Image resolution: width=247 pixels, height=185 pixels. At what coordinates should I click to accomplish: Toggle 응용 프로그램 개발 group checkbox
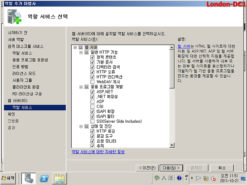tap(86, 87)
